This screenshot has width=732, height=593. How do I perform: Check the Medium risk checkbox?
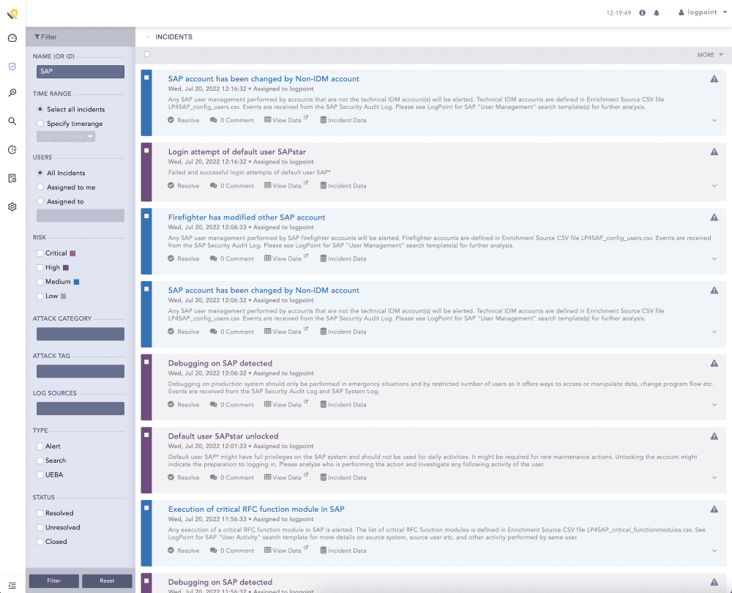pyautogui.click(x=40, y=282)
